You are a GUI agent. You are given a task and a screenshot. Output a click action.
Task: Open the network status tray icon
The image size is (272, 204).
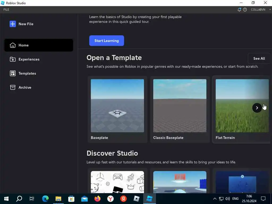click(x=221, y=199)
